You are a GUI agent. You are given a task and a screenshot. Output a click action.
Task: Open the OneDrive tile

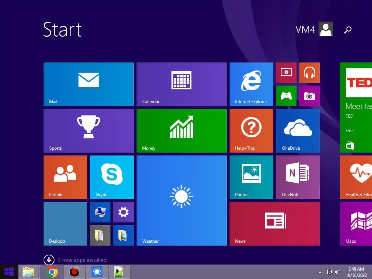tap(298, 131)
